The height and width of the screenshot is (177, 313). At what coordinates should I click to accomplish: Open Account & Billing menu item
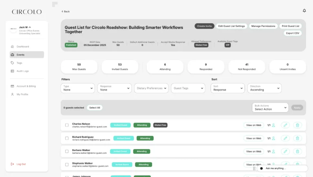tap(26, 86)
